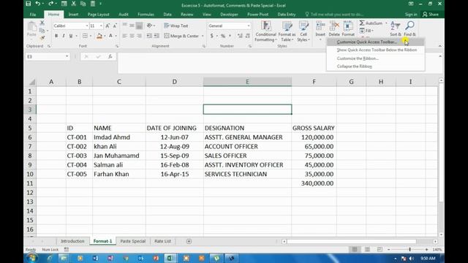Image resolution: width=468 pixels, height=263 pixels.
Task: Open the Calibri font name dropdown
Action: (87, 26)
